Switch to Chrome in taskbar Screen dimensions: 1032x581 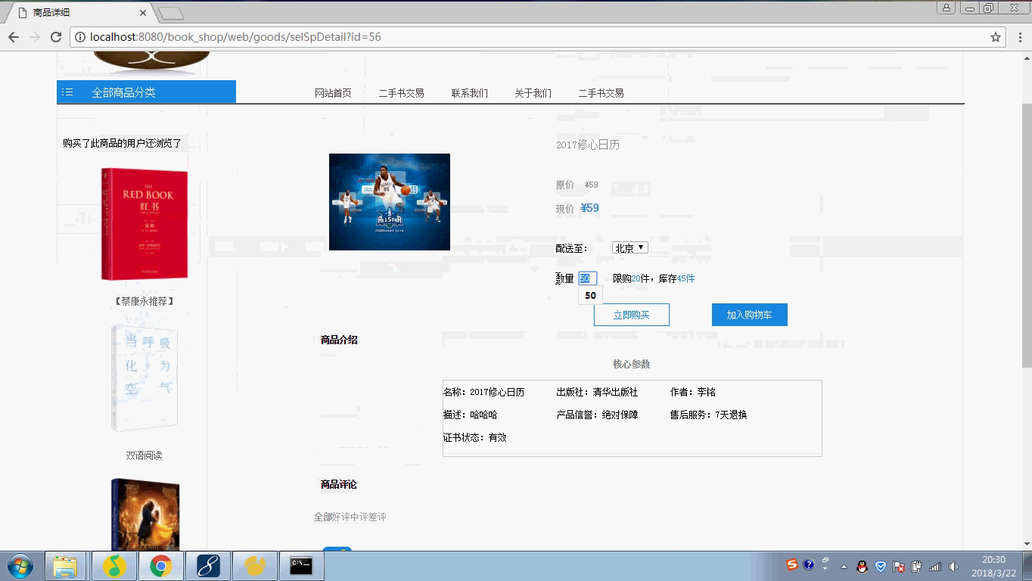(x=160, y=566)
